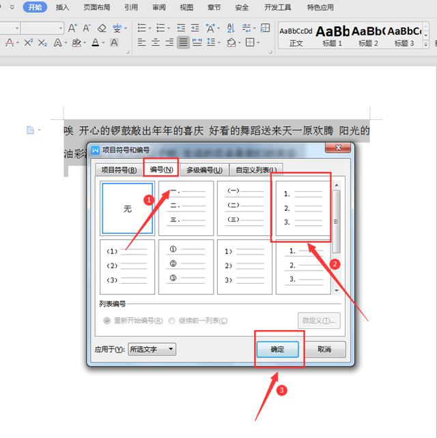Justify the paragraph text
The image size is (437, 438).
[x=183, y=42]
